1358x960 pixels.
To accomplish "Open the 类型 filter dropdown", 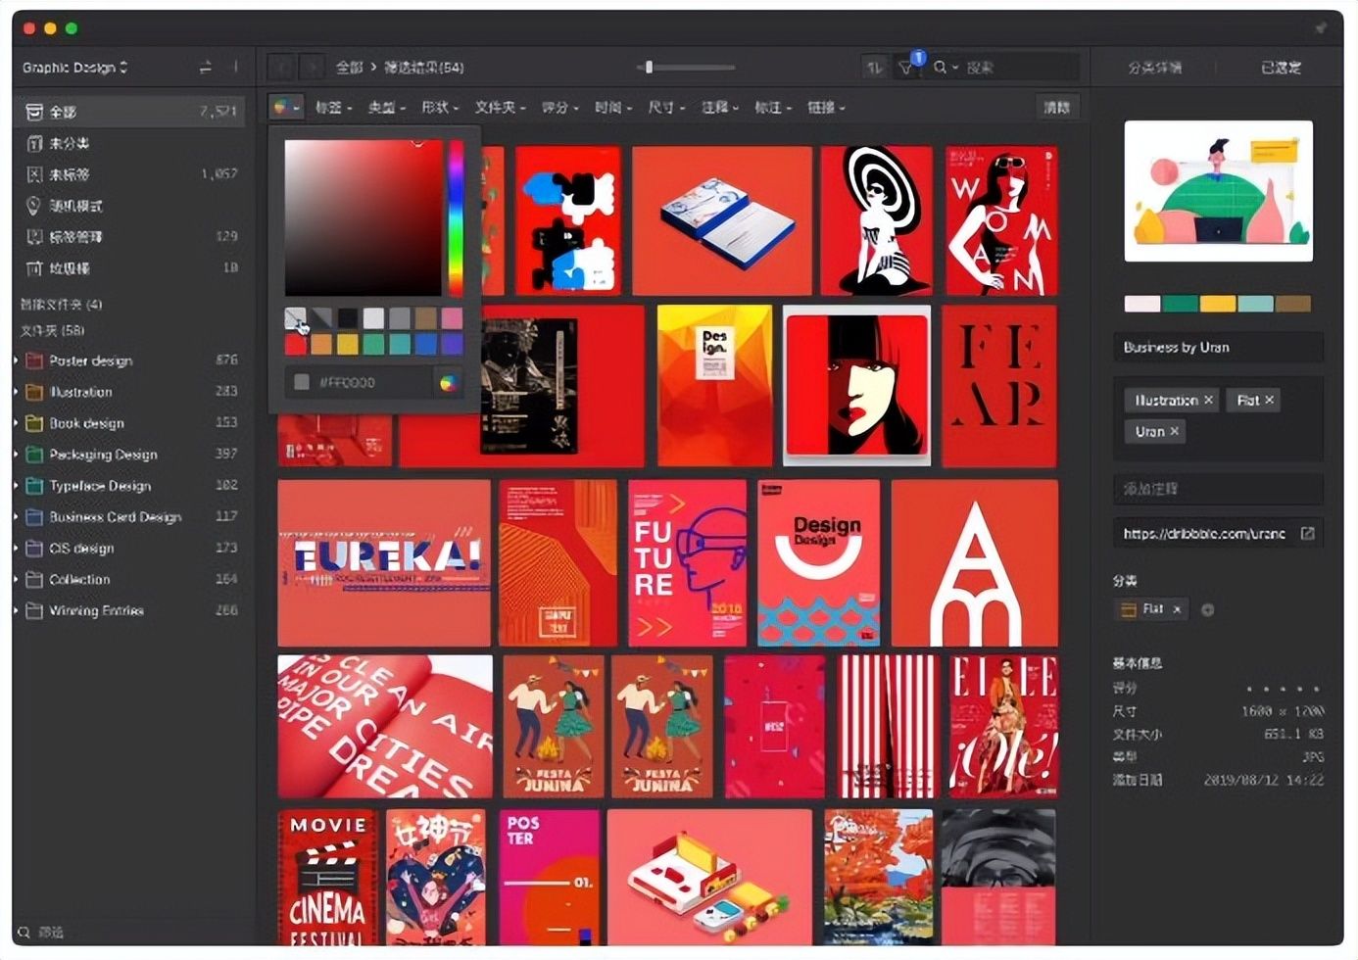I will pos(386,108).
